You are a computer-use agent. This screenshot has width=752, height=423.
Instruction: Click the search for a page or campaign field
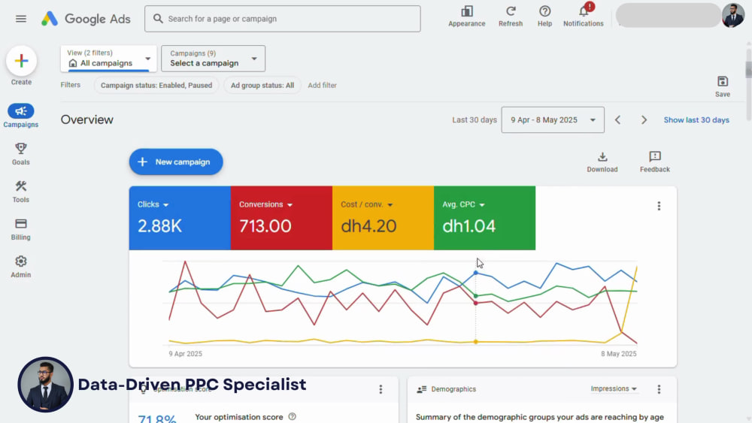[x=283, y=19]
